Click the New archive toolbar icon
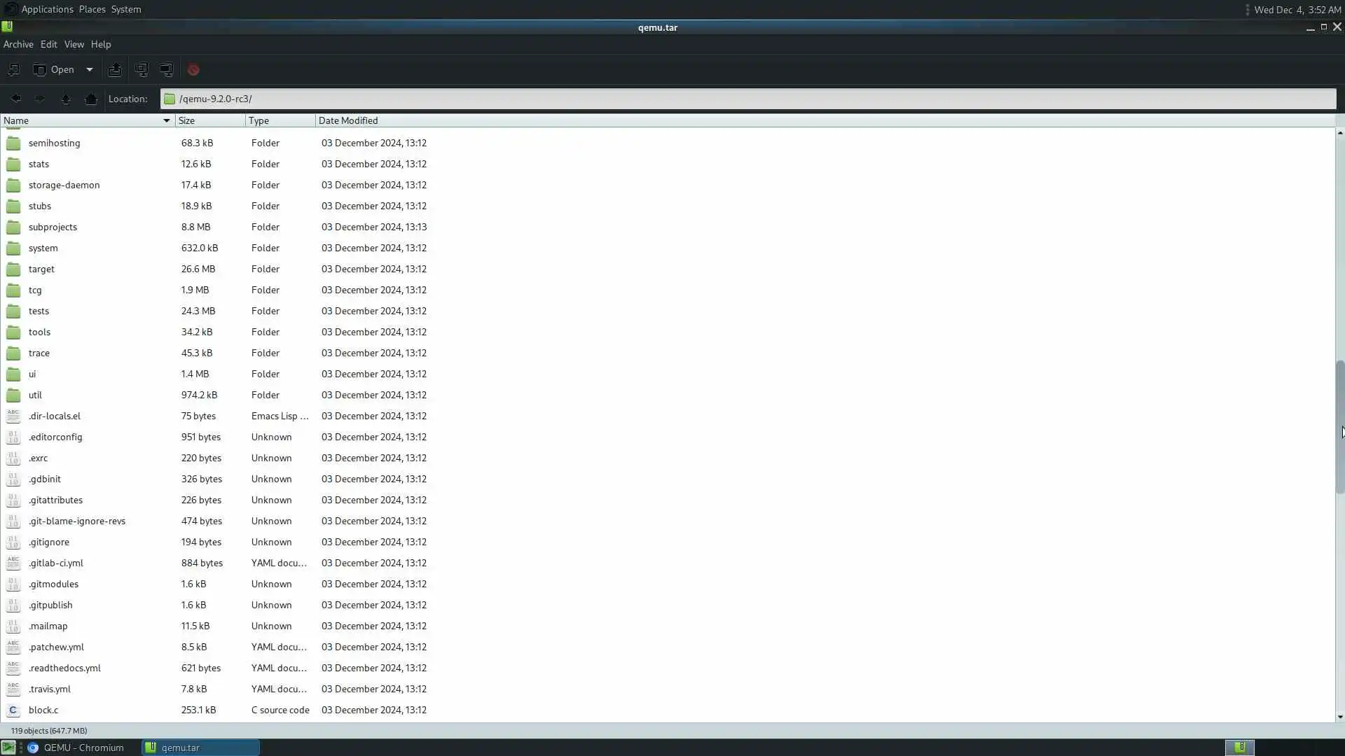This screenshot has height=756, width=1345. [13, 69]
